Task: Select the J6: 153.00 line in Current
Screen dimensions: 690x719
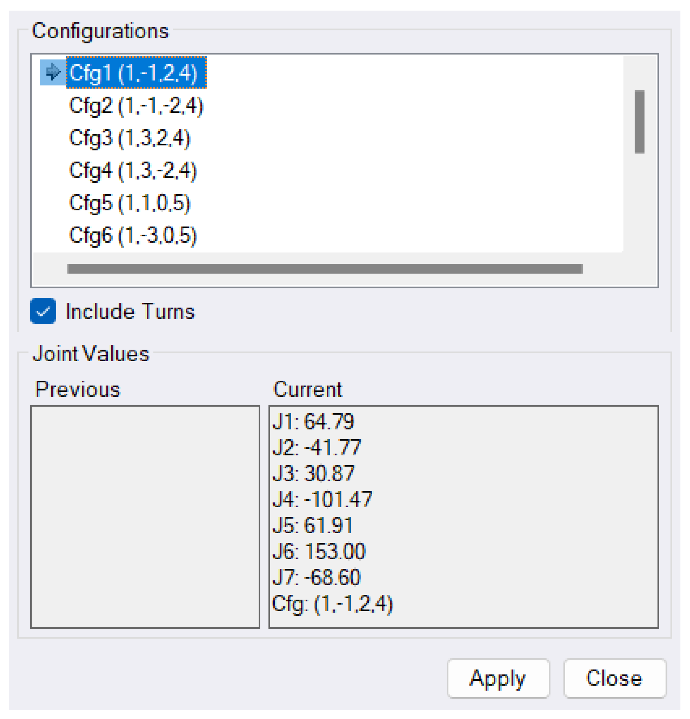Action: coord(319,551)
